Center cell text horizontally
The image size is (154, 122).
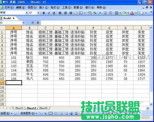65,13
